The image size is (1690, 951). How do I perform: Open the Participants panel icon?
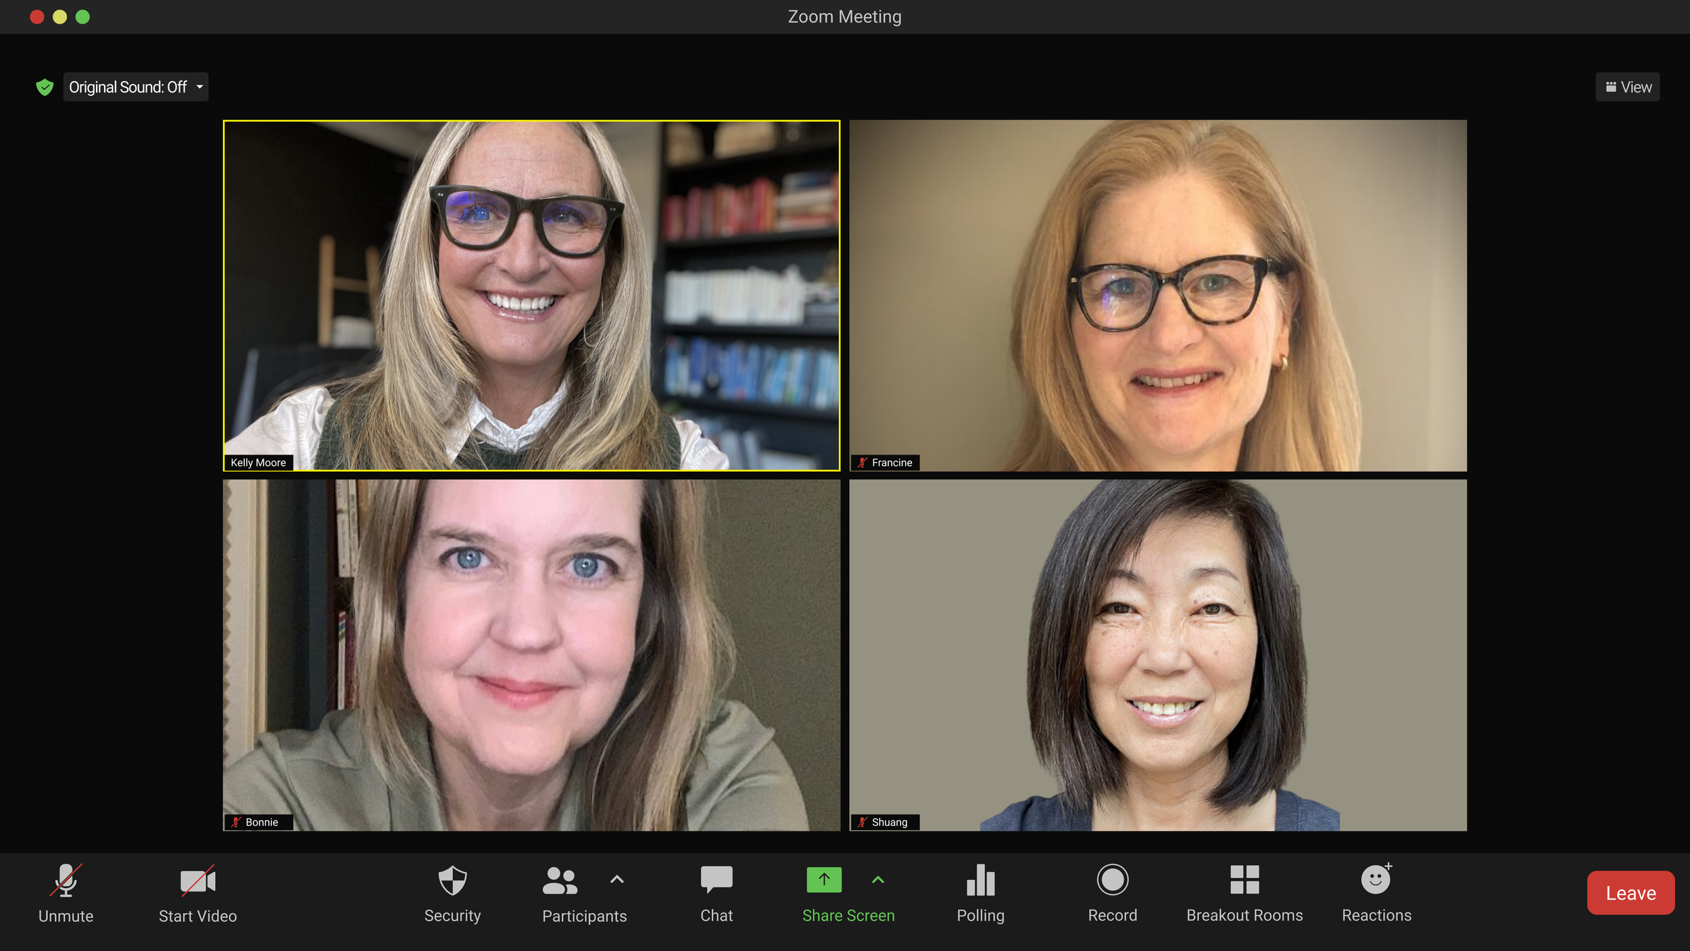tap(560, 881)
